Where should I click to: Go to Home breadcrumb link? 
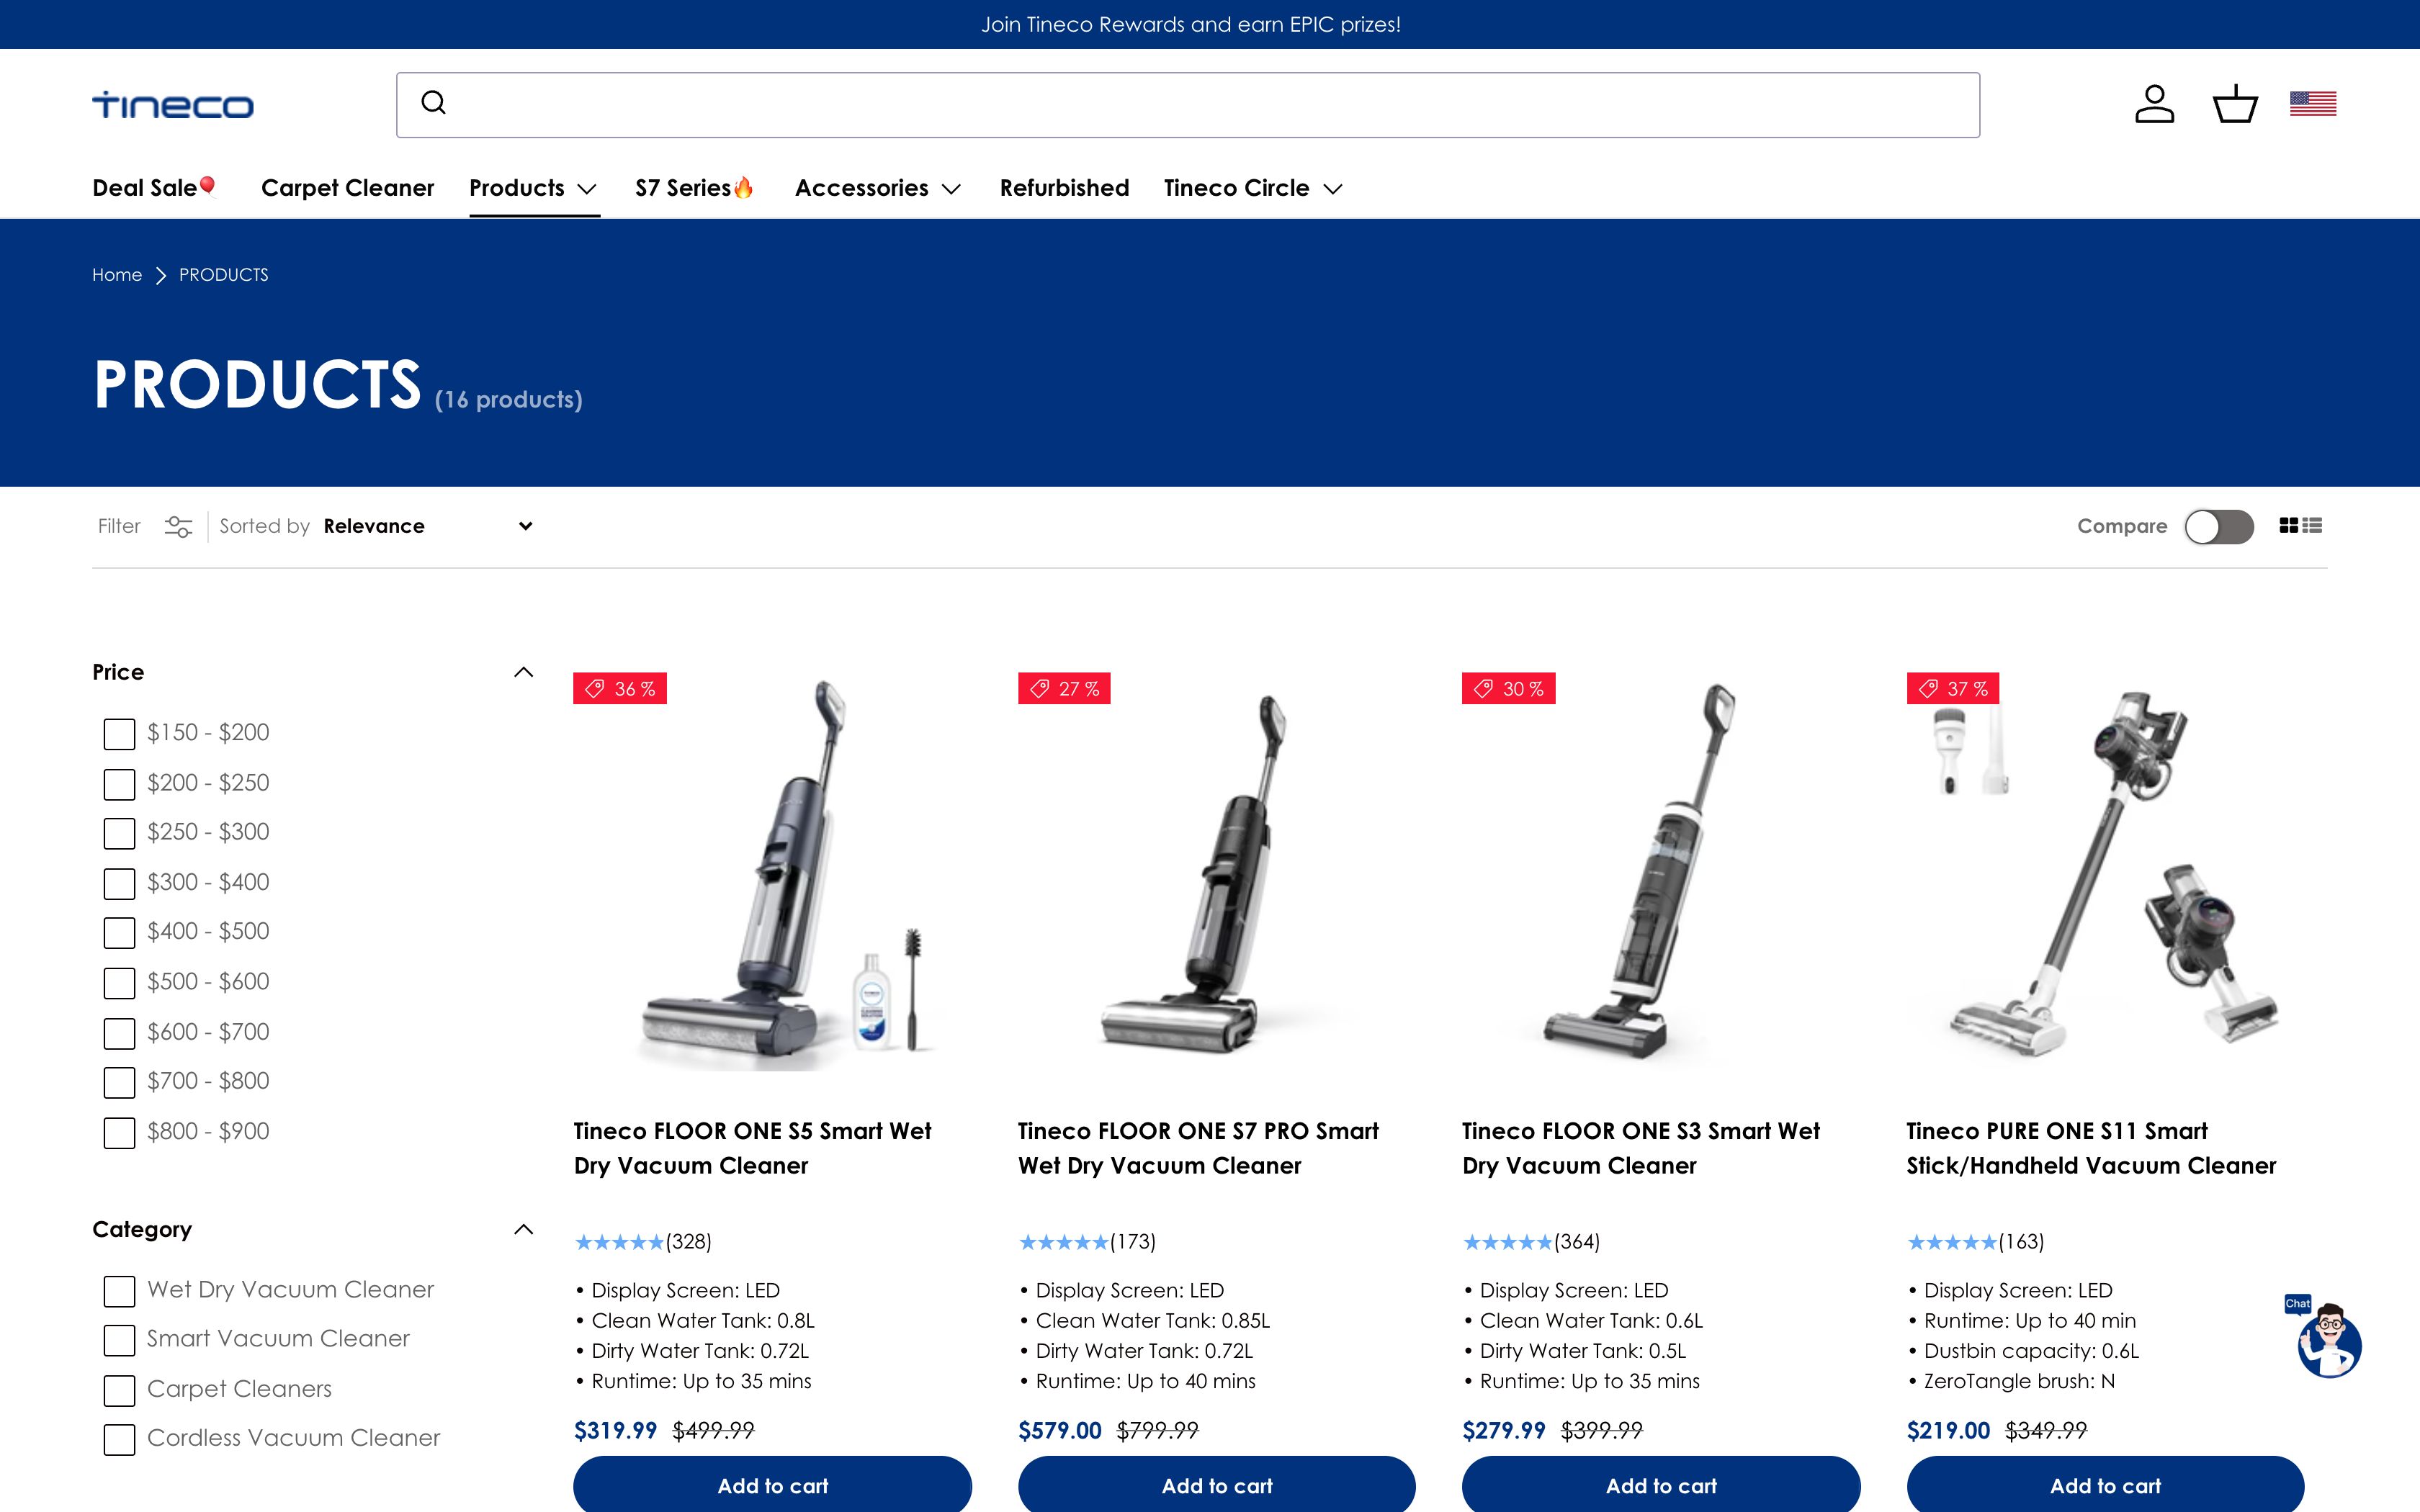(x=117, y=275)
